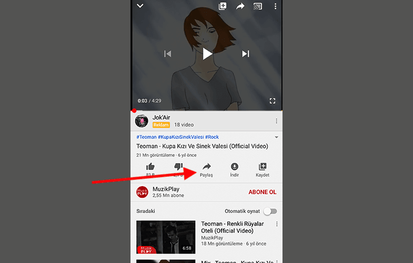Screen dimensions: 413x263
Task: Open the Jok'Air ad options menu
Action: click(276, 121)
